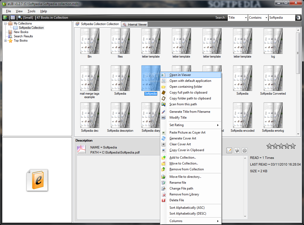Image resolution: width=304 pixels, height=225 pixels.
Task: Choose Open in Viewer from context menu
Action: pos(191,75)
